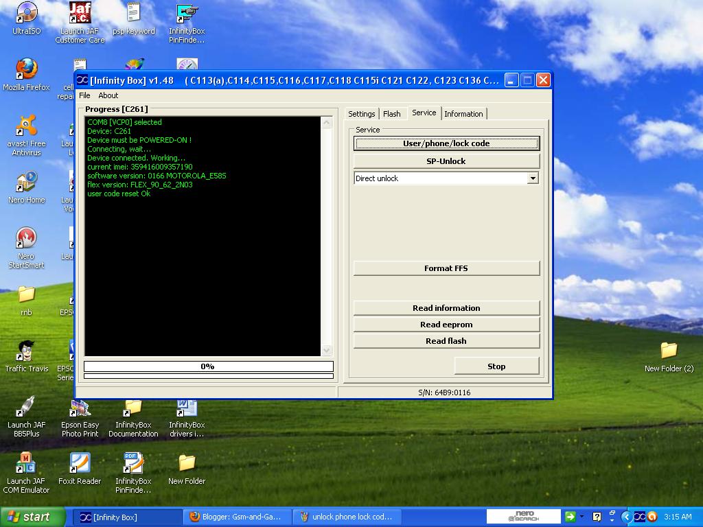703x527 pixels.
Task: Click log line 'current imei: 359416009357190'
Action: click(x=140, y=167)
